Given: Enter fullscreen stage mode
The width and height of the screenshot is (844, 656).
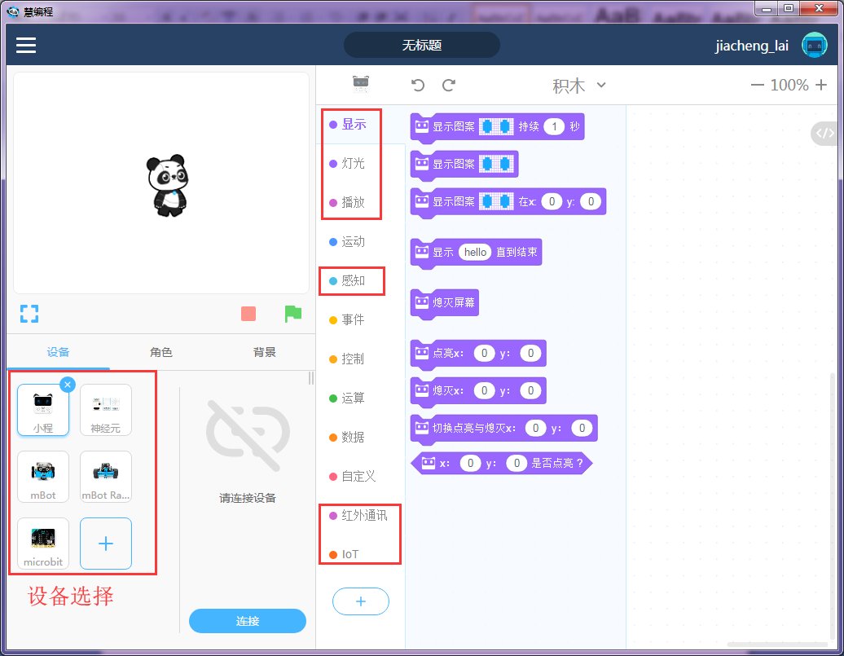Looking at the screenshot, I should coord(29,313).
